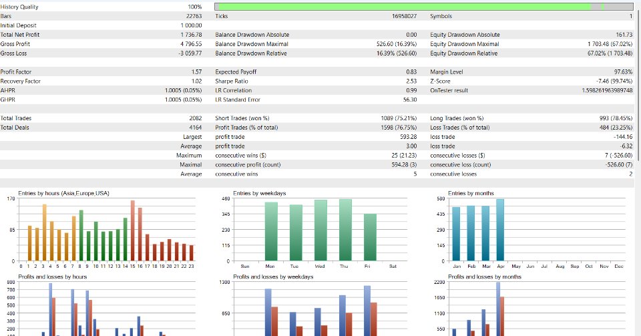Viewport: 641px width, 336px height.
Task: Select the Gross Loss value -3 059.77
Action: click(190, 53)
